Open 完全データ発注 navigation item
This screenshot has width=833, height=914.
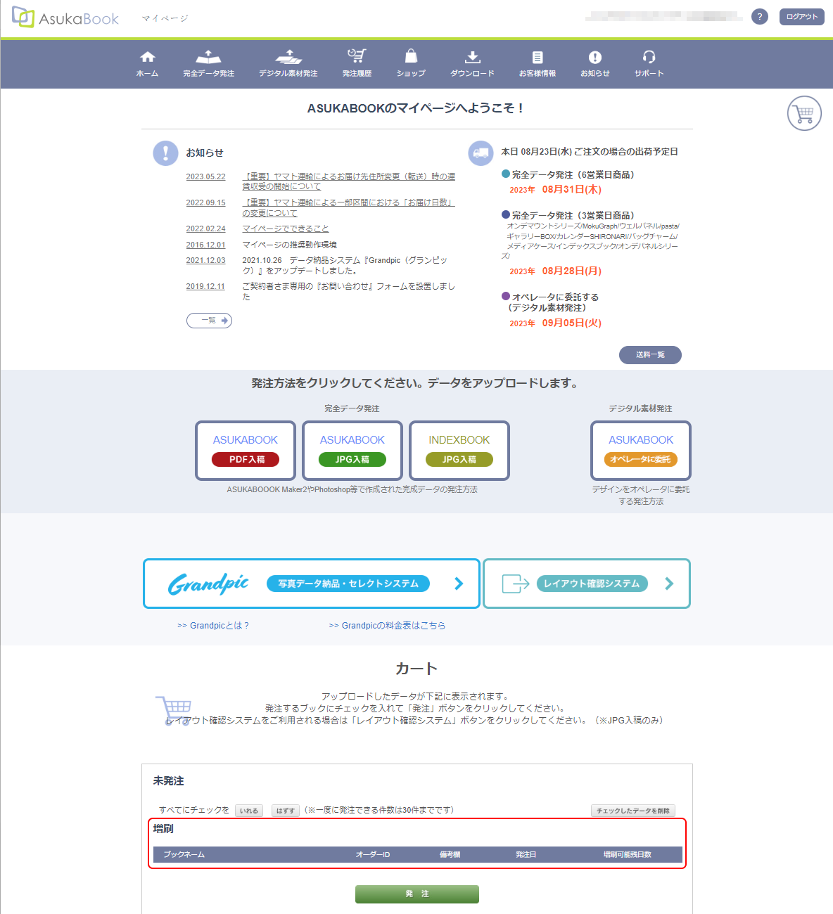coord(208,63)
